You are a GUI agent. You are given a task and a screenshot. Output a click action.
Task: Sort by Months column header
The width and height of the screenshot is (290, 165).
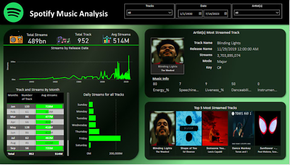13,95
